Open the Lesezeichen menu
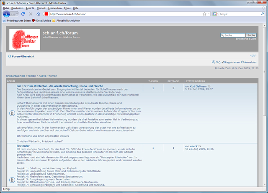Viewport: 268px width, 193px height. coord(55,8)
